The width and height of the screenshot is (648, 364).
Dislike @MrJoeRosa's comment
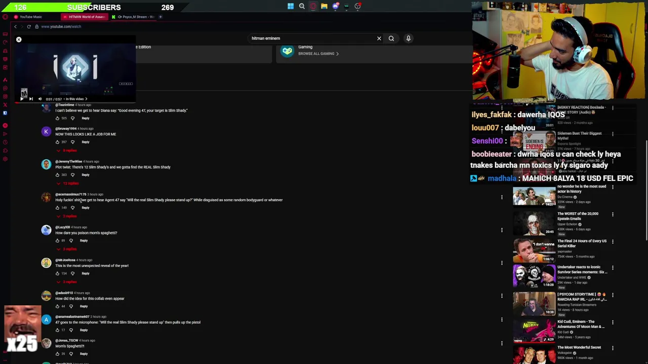(x=72, y=274)
